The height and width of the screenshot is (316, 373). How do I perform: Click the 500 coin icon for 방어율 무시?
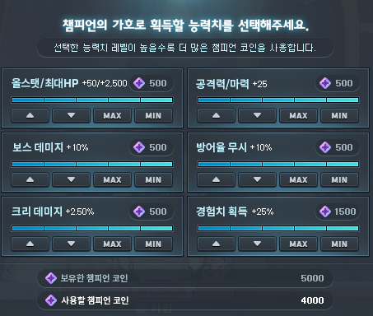[x=325, y=147]
